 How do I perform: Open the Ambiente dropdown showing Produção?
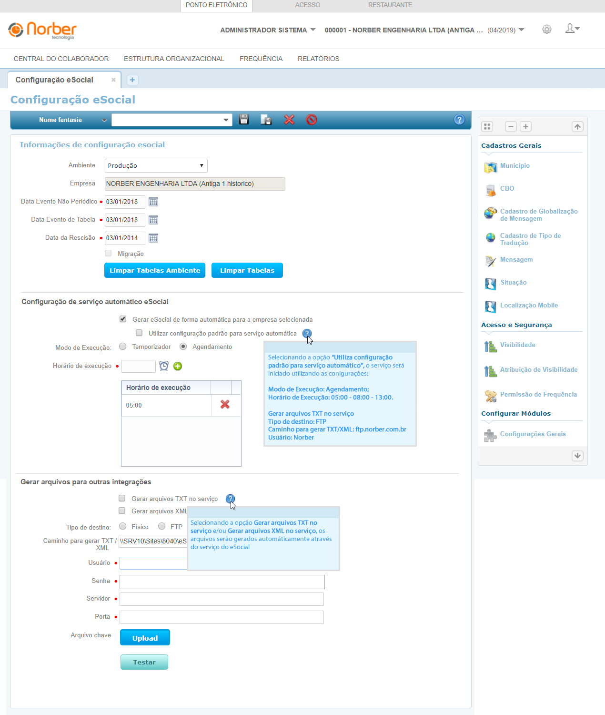click(156, 165)
